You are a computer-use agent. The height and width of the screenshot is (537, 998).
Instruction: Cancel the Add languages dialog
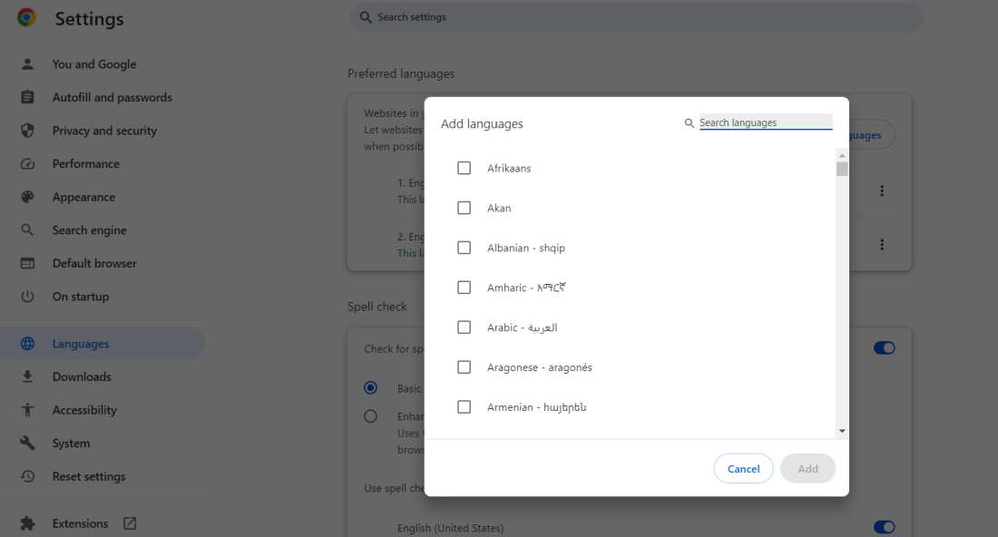pyautogui.click(x=743, y=468)
